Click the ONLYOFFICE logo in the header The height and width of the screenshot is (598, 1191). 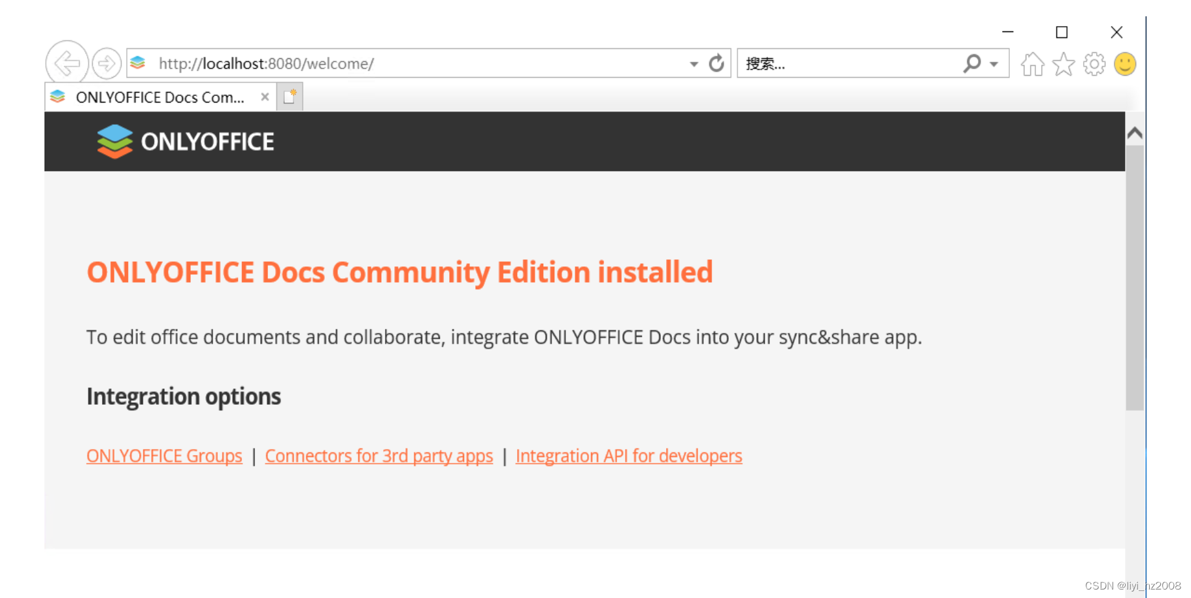click(x=186, y=141)
